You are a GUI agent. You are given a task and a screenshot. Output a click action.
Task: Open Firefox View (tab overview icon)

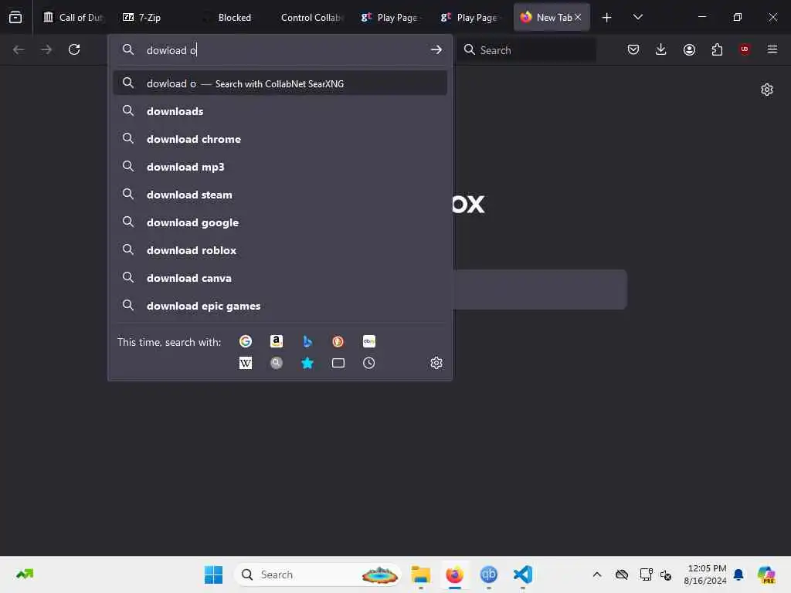[x=15, y=17]
